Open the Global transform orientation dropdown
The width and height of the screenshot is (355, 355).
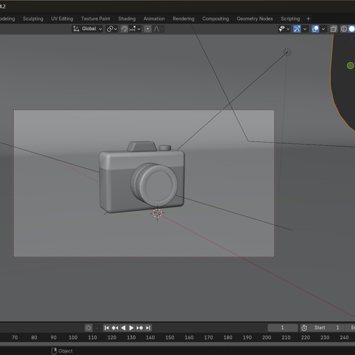(x=87, y=29)
